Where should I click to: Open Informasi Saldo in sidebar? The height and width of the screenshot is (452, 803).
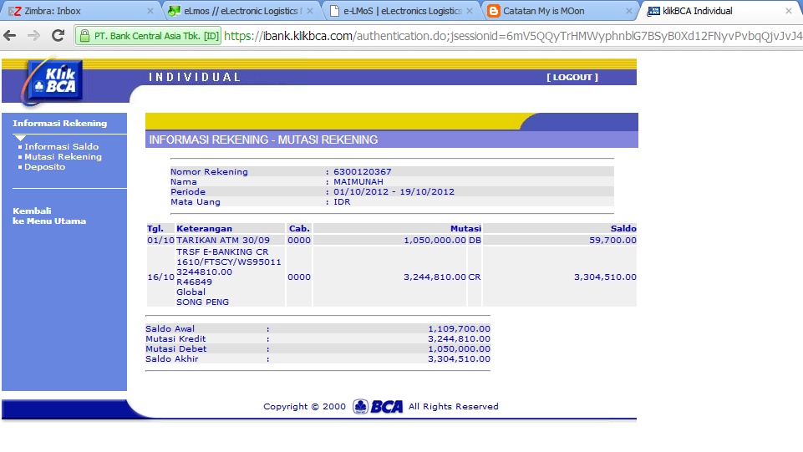point(62,146)
